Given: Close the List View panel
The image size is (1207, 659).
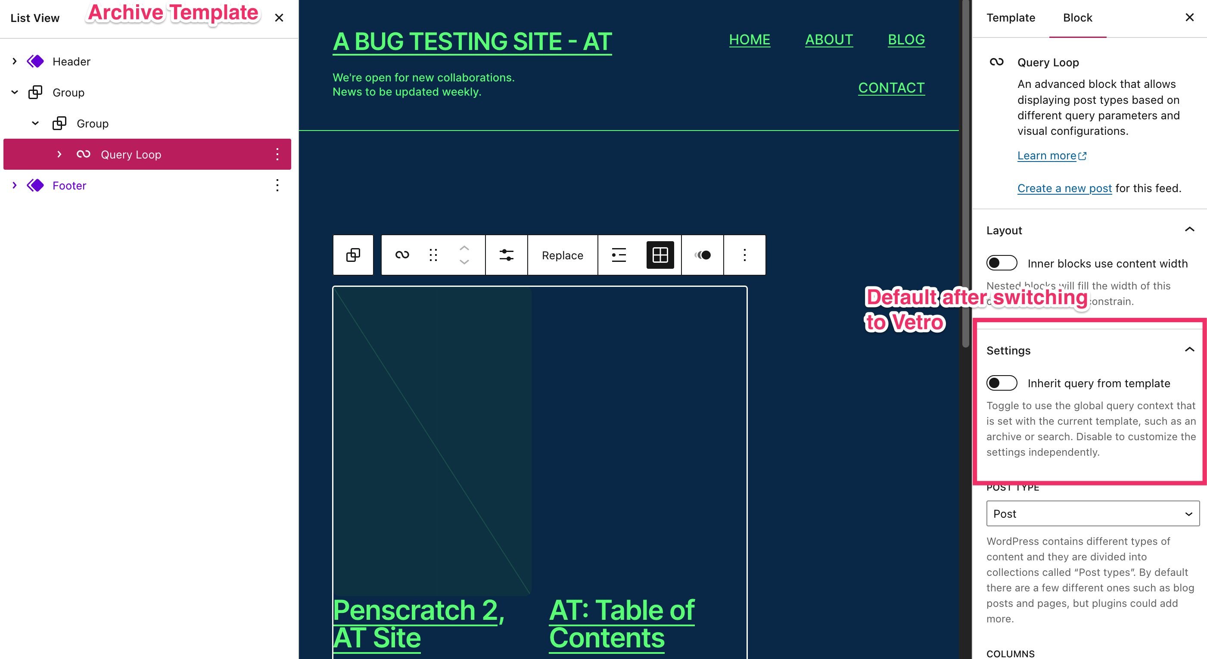Looking at the screenshot, I should (x=279, y=18).
